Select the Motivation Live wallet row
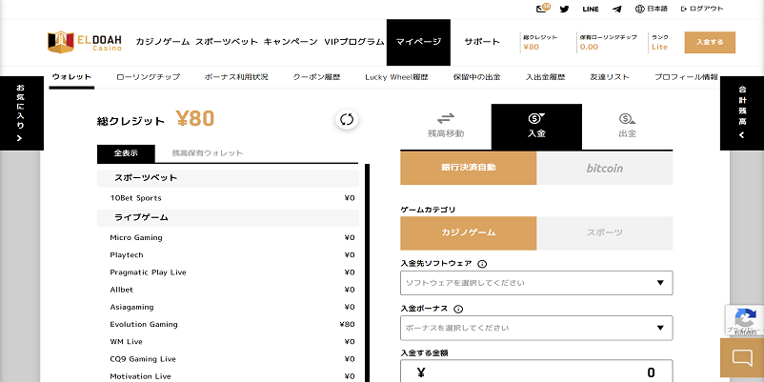764x382 pixels. pyautogui.click(x=228, y=376)
